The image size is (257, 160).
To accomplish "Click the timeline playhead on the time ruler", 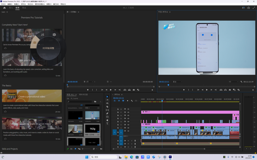I will pyautogui.click(x=162, y=101).
